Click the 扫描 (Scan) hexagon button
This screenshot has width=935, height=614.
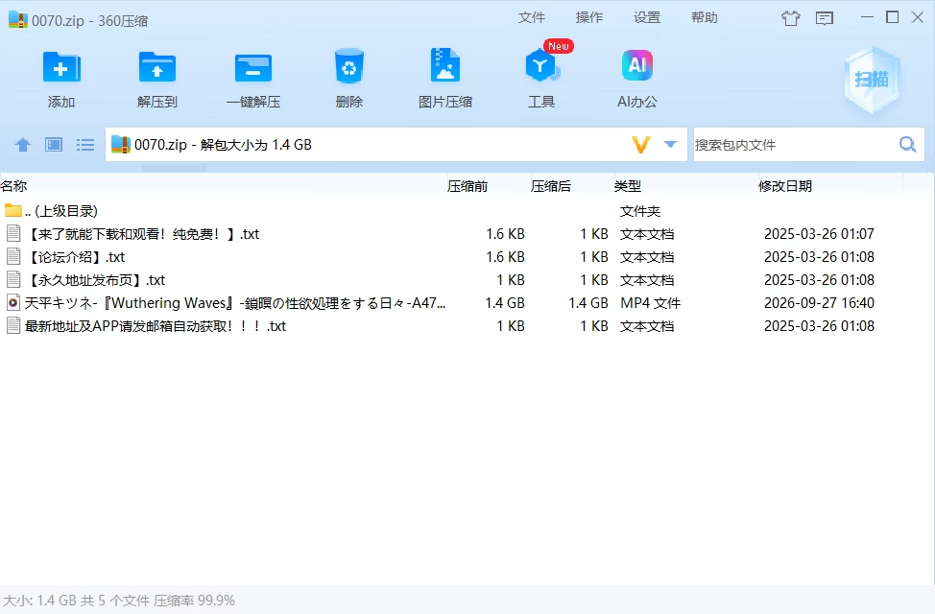tap(872, 80)
